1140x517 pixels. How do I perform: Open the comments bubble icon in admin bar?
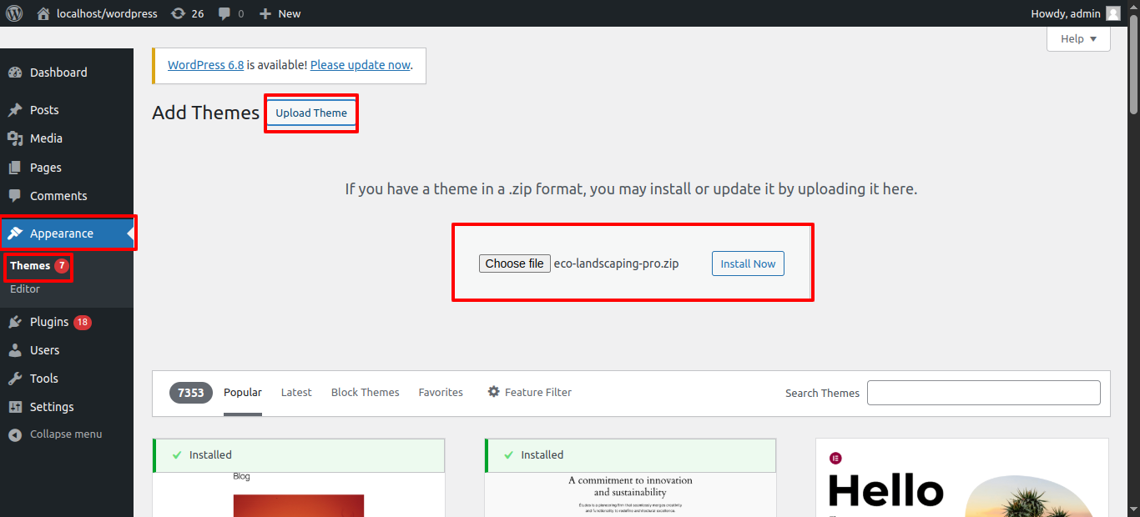pyautogui.click(x=224, y=13)
